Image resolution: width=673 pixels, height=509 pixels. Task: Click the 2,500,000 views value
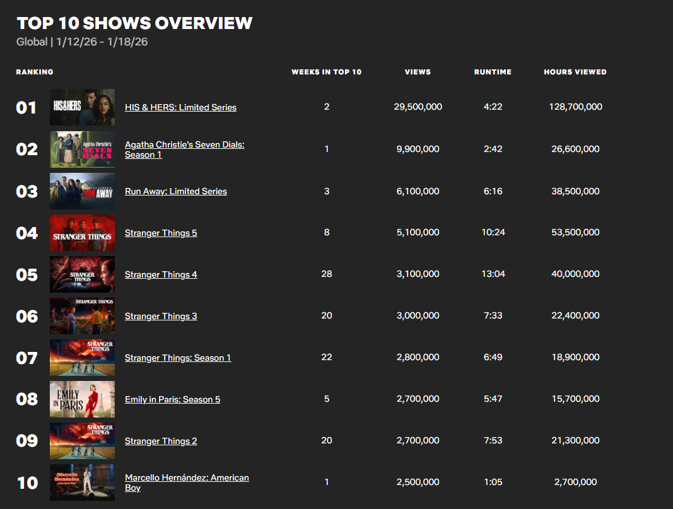[x=418, y=482]
